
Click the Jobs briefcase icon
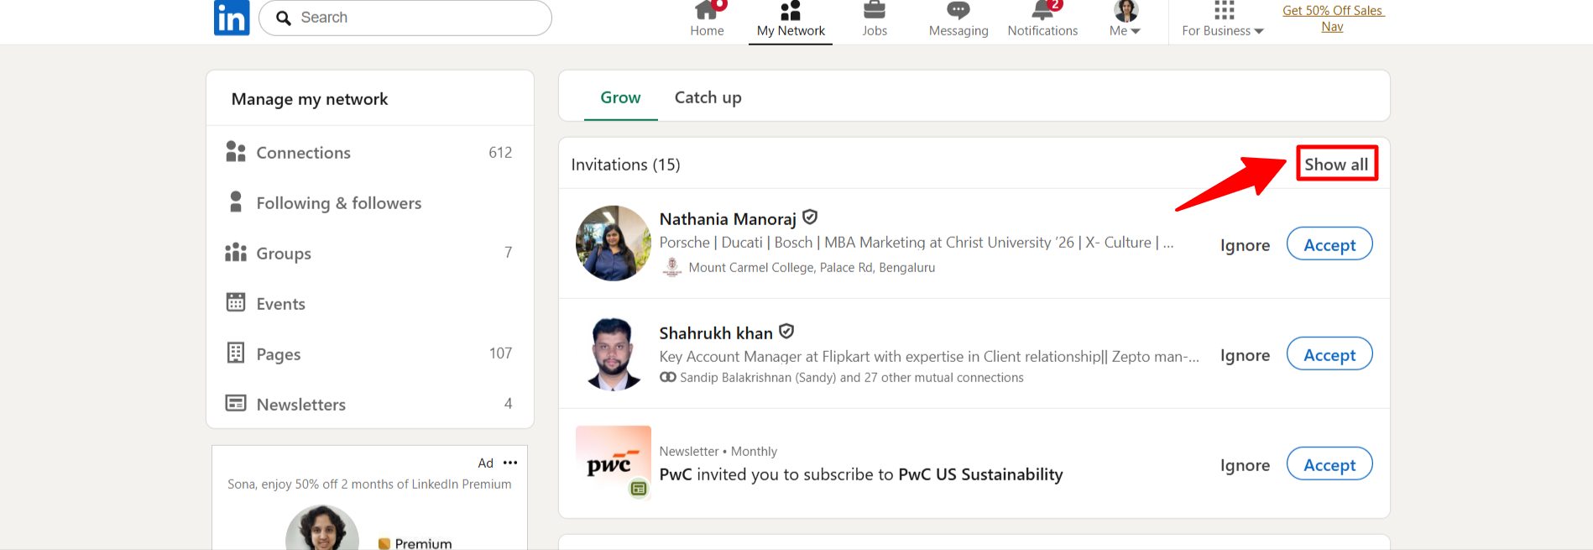pyautogui.click(x=874, y=13)
